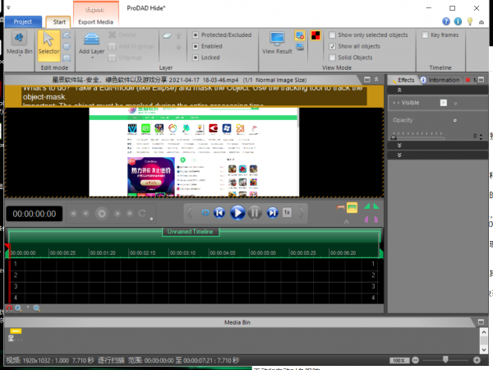Click zoom plus button in status bar
493x370 pixels.
(477, 360)
